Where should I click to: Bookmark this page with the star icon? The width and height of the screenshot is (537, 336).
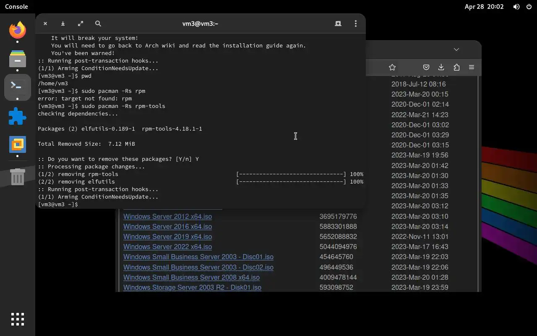pyautogui.click(x=392, y=67)
